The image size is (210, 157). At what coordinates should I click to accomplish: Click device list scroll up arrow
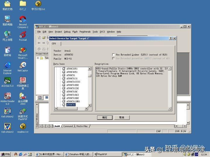tap(90, 69)
